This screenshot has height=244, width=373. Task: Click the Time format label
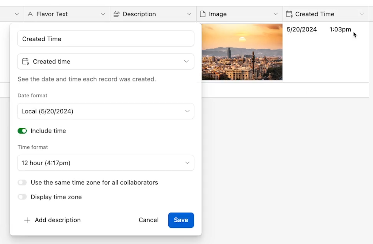[33, 147]
